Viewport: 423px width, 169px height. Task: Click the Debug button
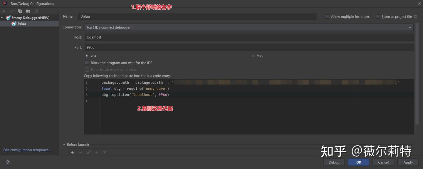point(334,162)
